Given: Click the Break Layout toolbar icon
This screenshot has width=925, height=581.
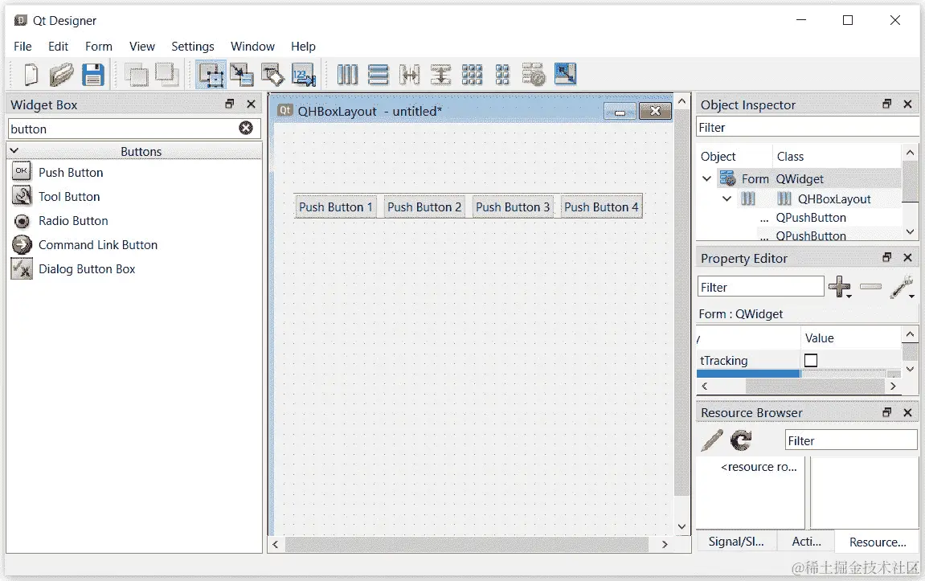Looking at the screenshot, I should click(x=534, y=75).
